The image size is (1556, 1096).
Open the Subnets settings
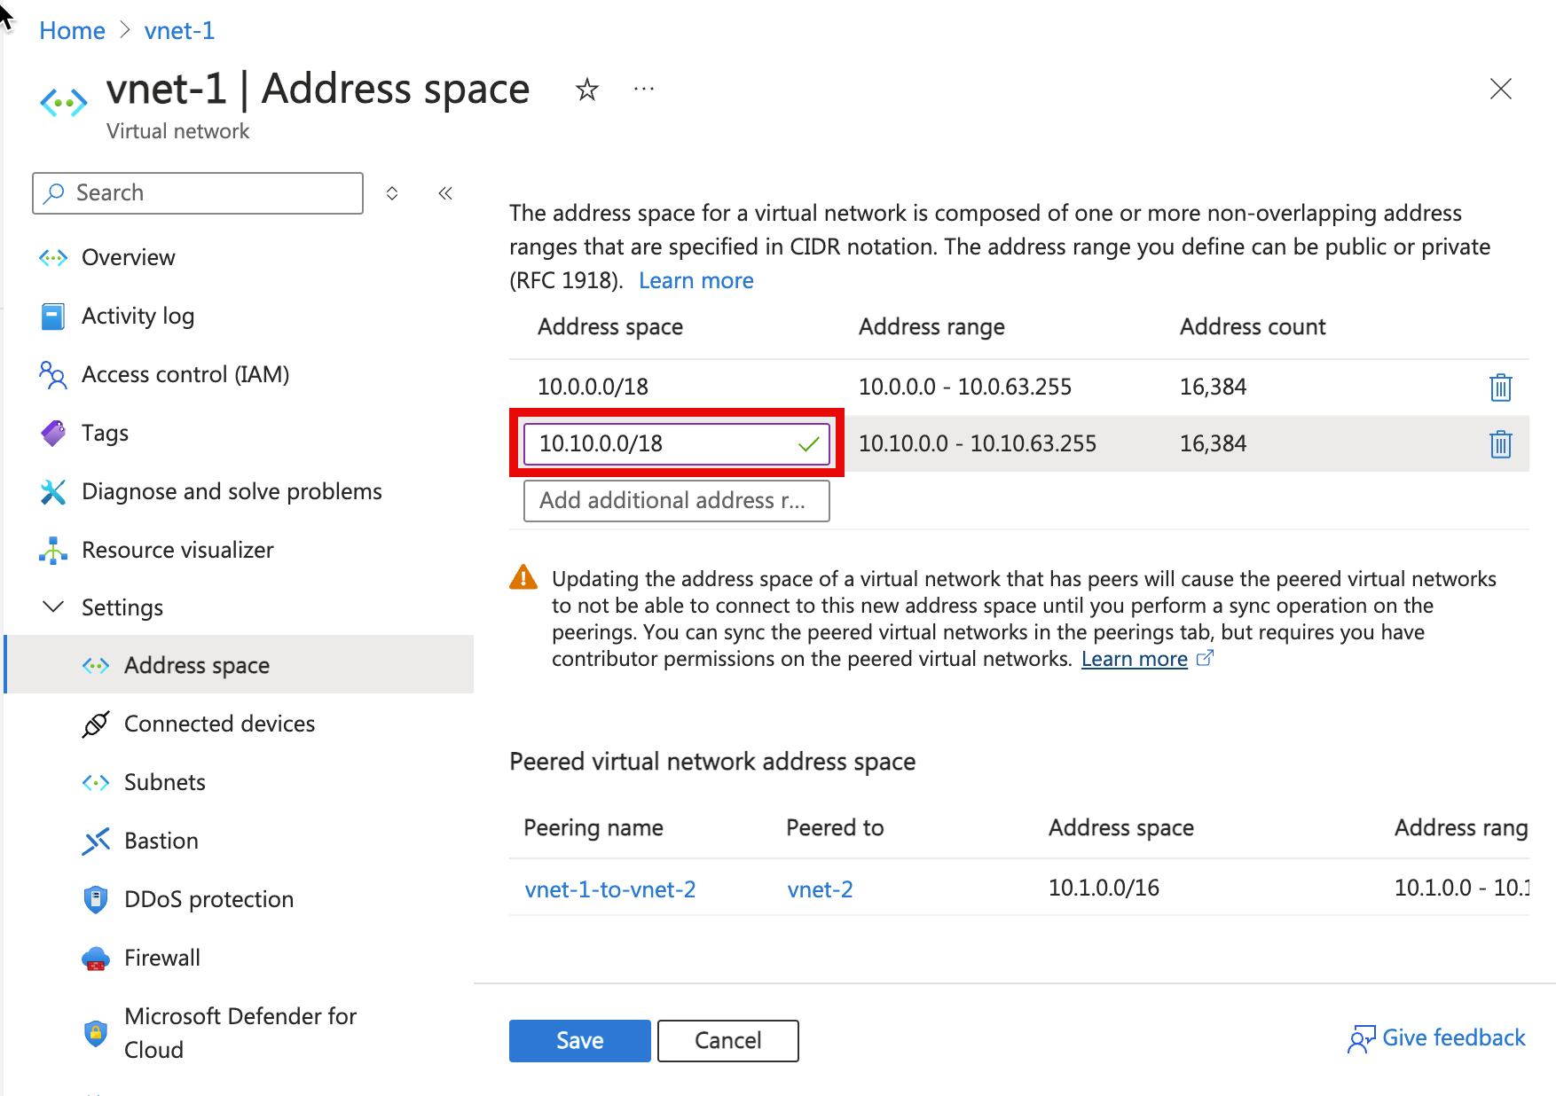pos(165,781)
